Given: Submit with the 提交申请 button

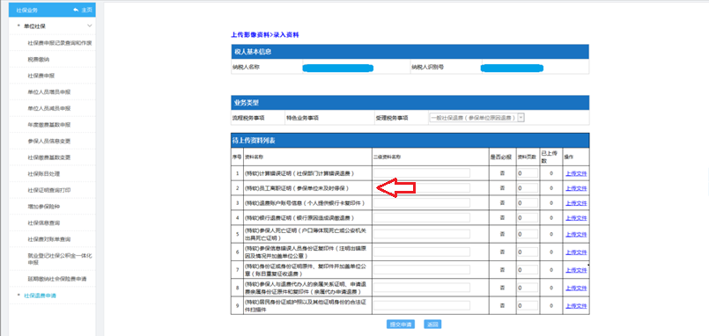Looking at the screenshot, I should [400, 325].
